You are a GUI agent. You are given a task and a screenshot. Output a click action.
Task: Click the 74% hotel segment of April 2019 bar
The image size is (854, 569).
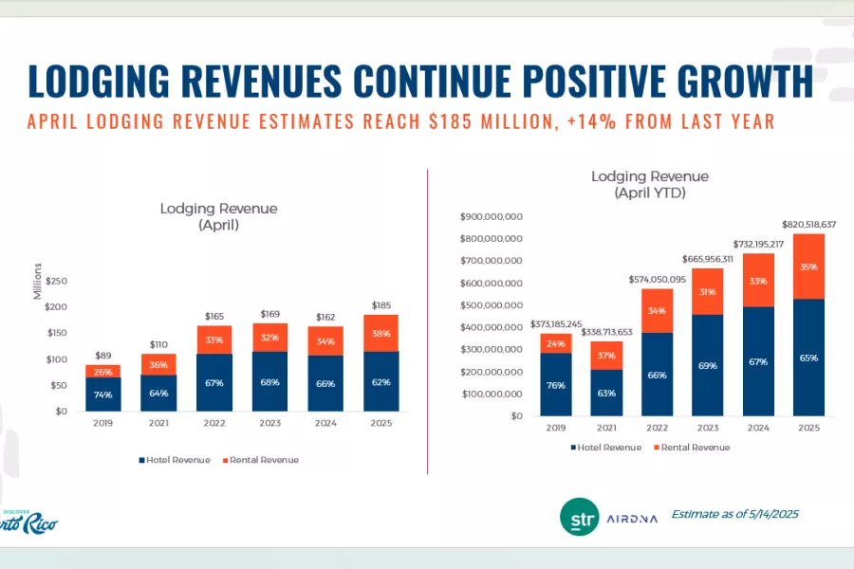tap(102, 395)
